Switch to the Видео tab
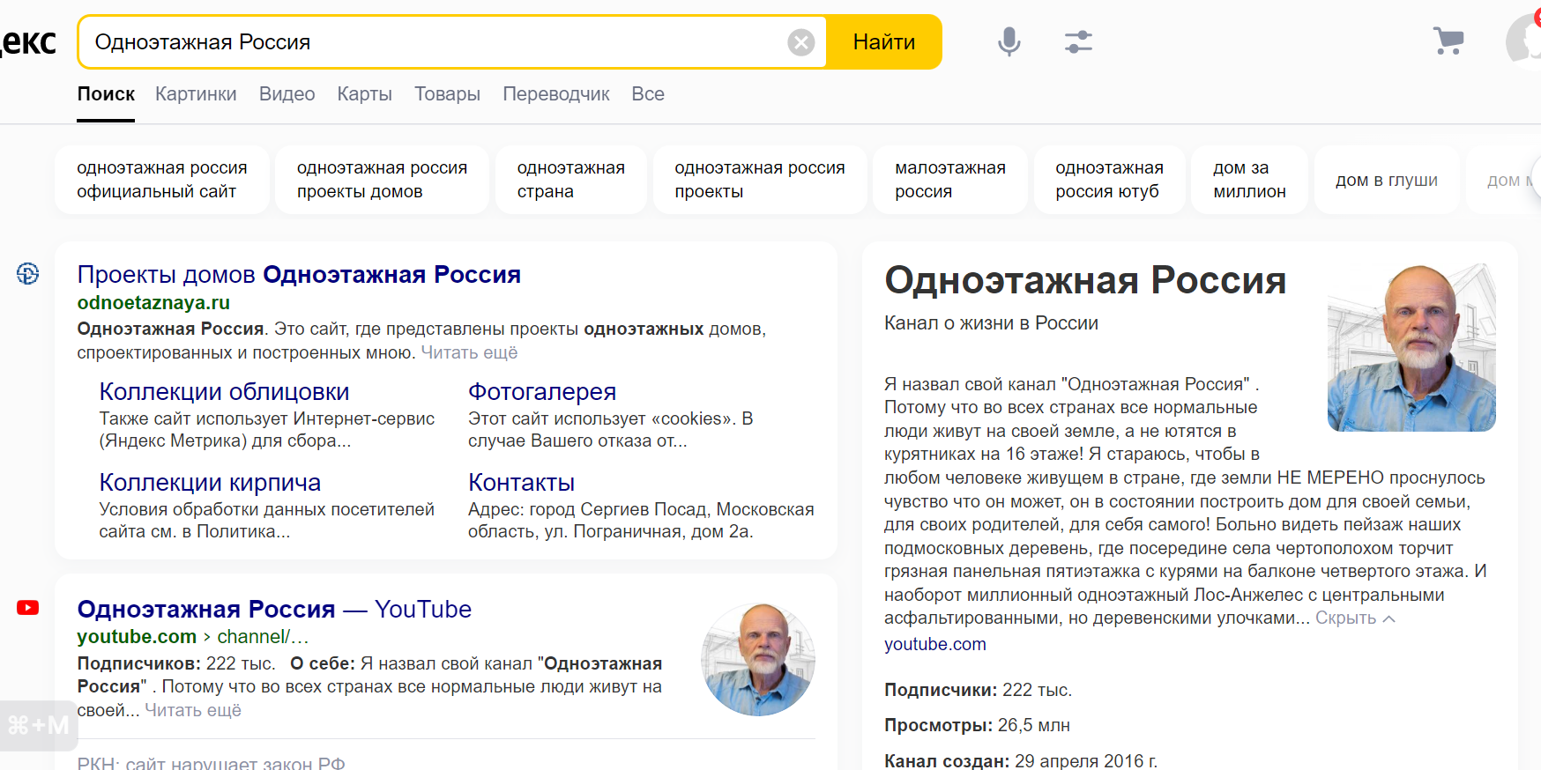The width and height of the screenshot is (1541, 770). click(x=287, y=94)
